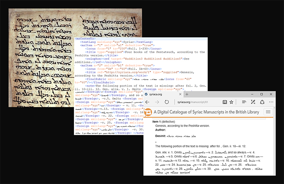
Task: Refresh the syriaca.org page
Action: coord(166,102)
